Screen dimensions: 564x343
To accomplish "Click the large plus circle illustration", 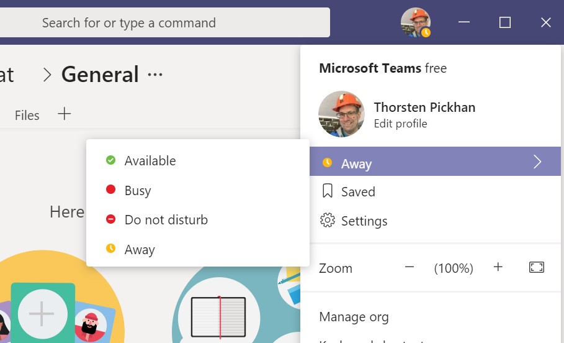I will pyautogui.click(x=42, y=314).
